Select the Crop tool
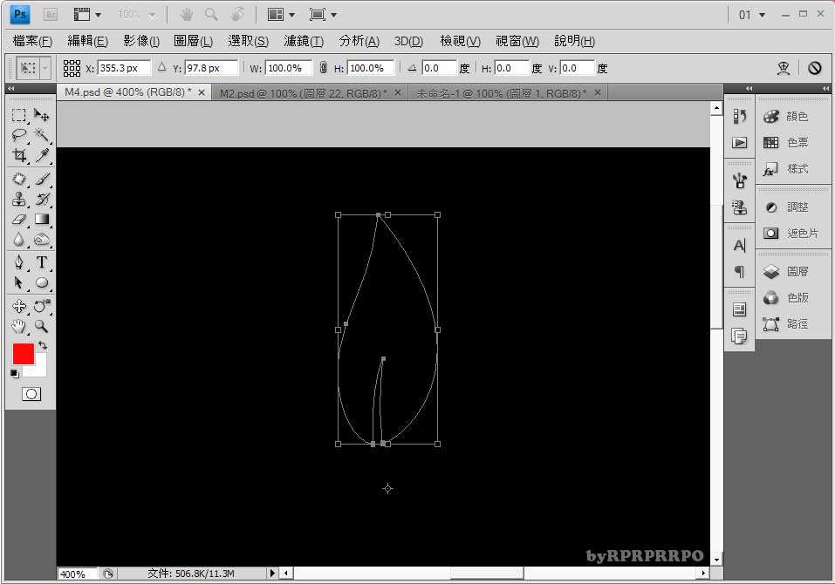The width and height of the screenshot is (835, 584). 19,155
